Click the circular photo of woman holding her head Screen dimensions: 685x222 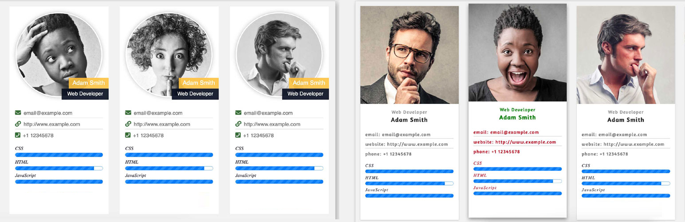(59, 53)
